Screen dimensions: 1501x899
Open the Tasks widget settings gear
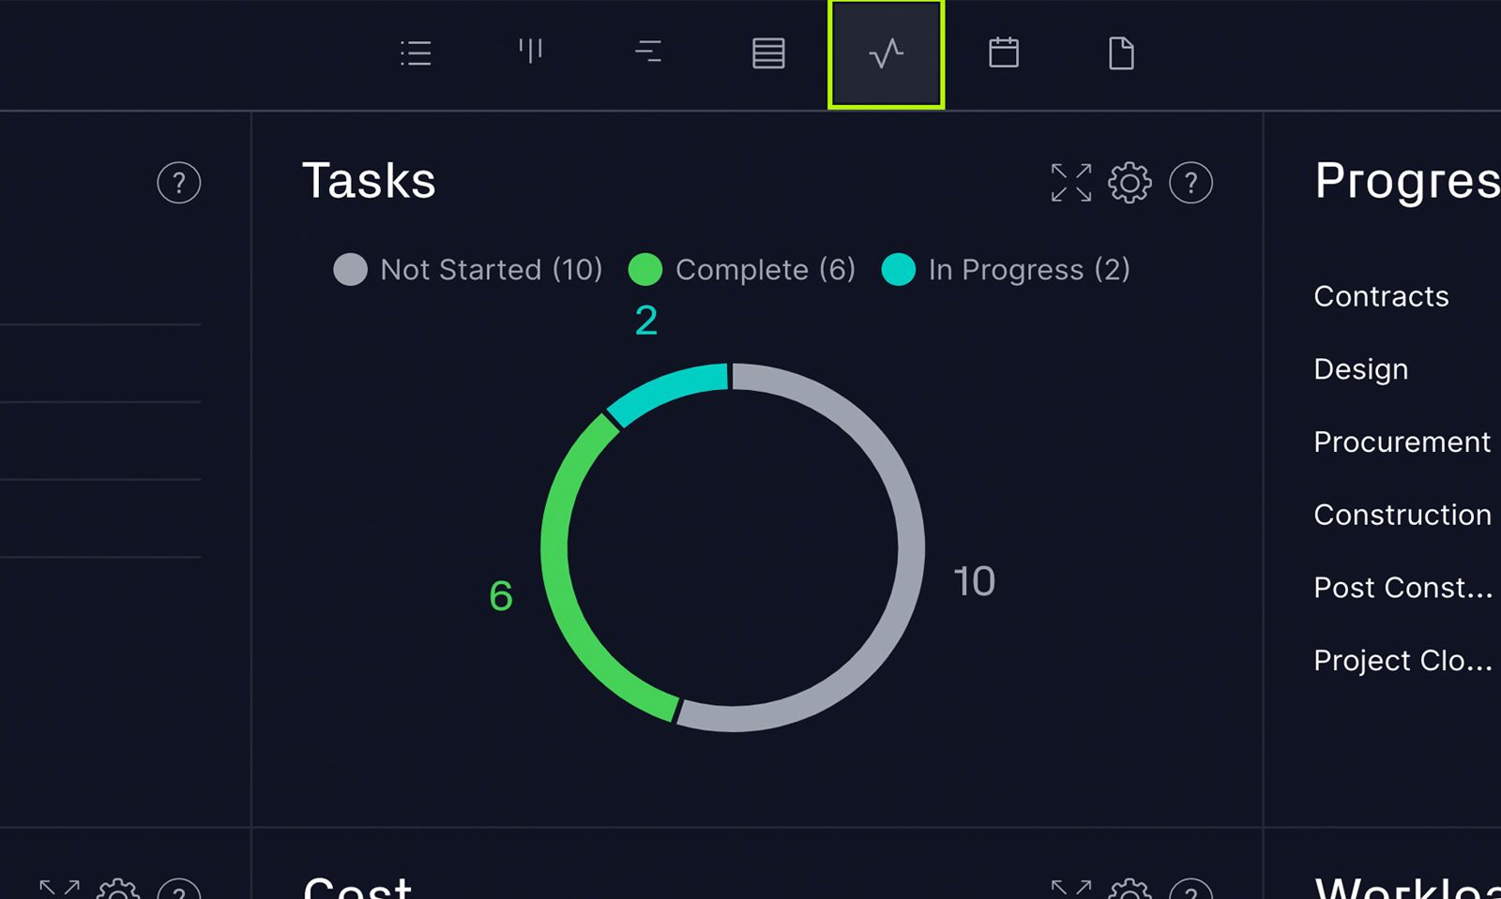coord(1130,184)
